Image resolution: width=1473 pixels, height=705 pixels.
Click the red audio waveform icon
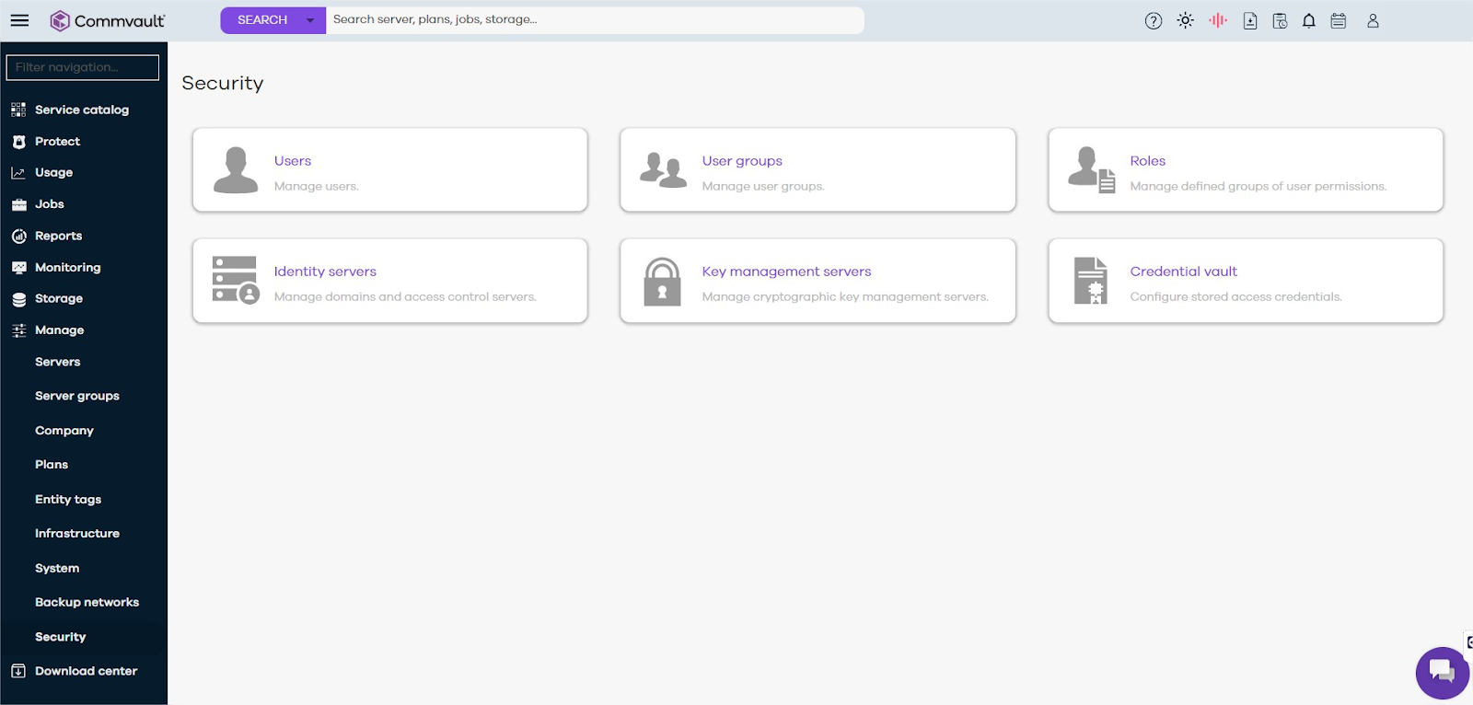pos(1217,20)
